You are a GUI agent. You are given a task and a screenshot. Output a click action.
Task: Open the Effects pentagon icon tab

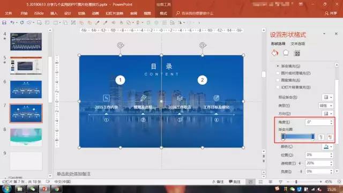[x=286, y=53]
